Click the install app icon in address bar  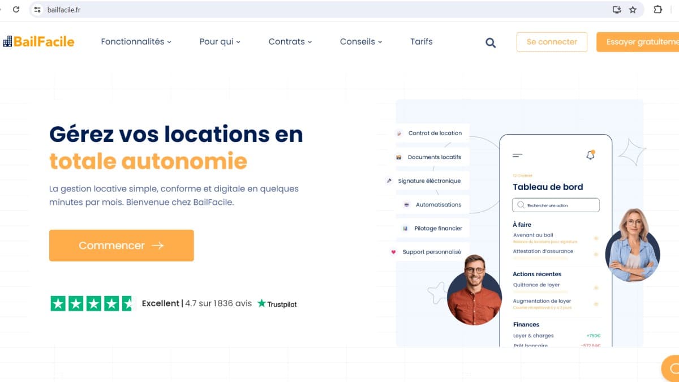[x=617, y=10]
